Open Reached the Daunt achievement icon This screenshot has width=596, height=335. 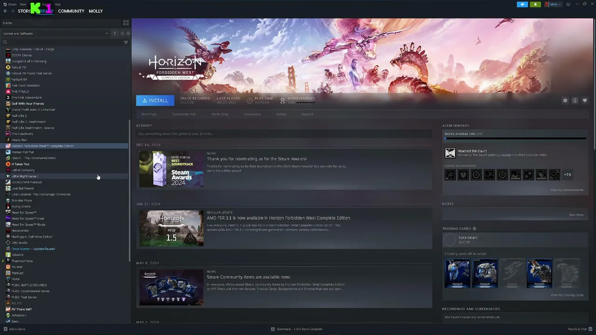tap(450, 153)
